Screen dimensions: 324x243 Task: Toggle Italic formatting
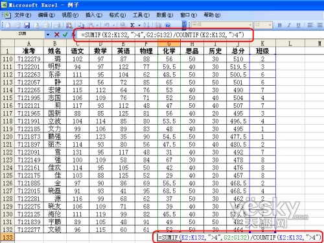pyautogui.click(x=289, y=25)
